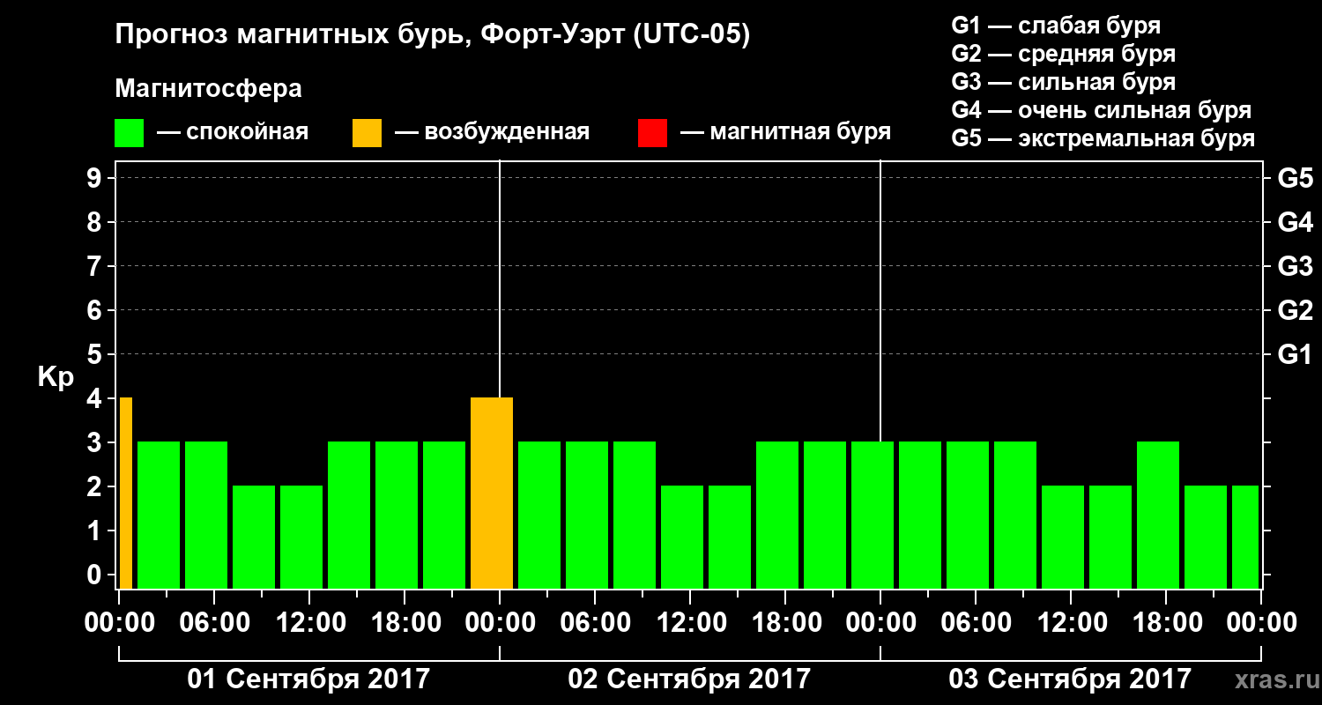
Task: Click the 'Магнитосфера' heading
Action: pyautogui.click(x=208, y=89)
